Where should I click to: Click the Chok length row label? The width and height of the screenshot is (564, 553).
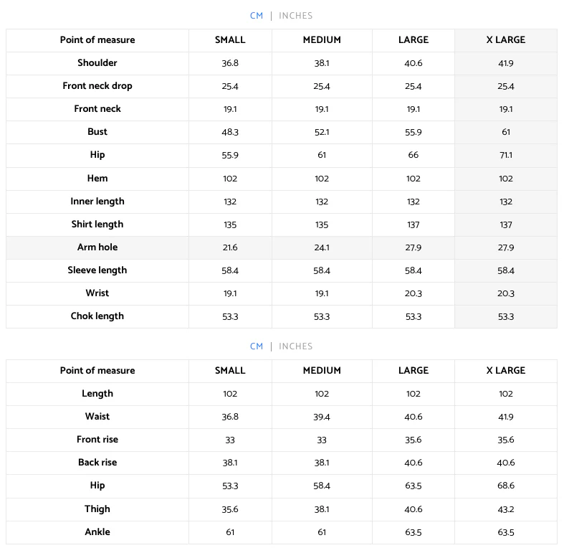click(x=97, y=316)
